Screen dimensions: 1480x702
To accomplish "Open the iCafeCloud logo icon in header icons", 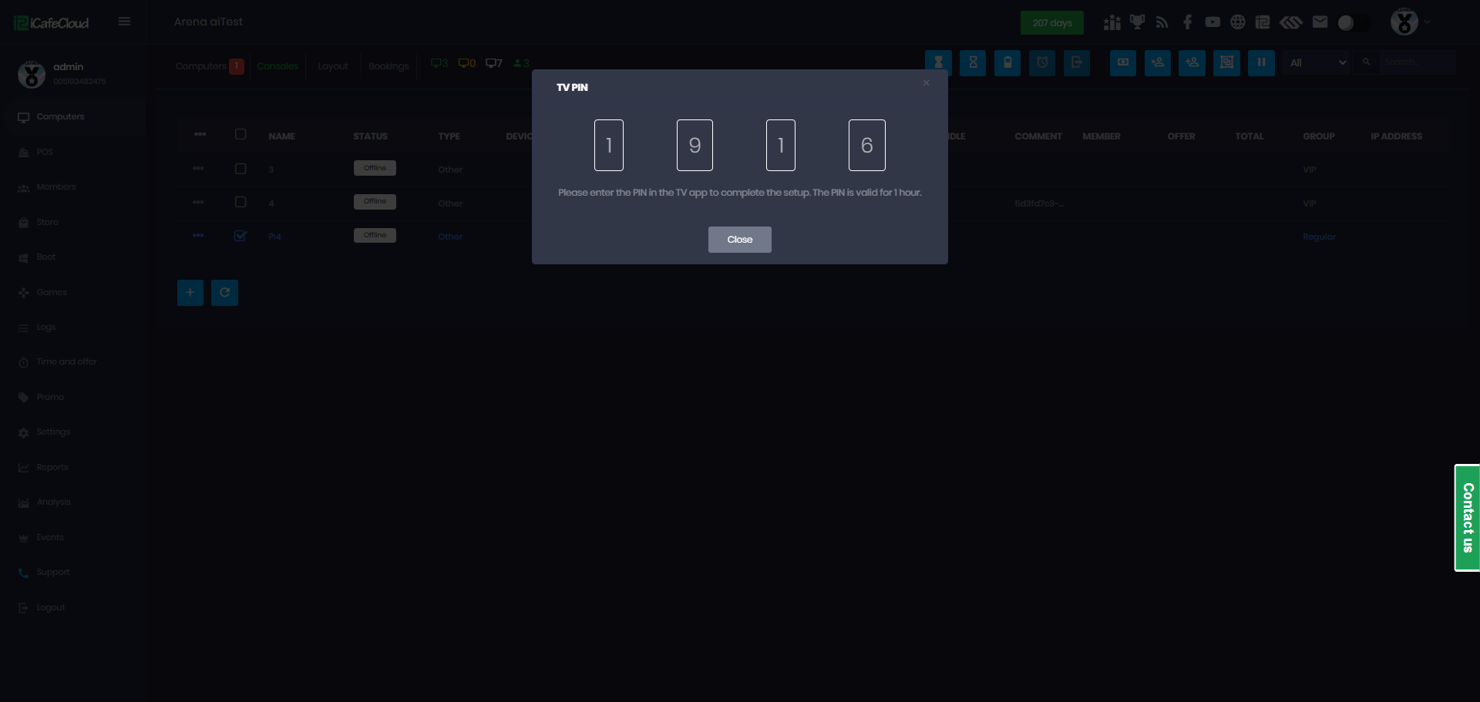I will (x=1263, y=22).
